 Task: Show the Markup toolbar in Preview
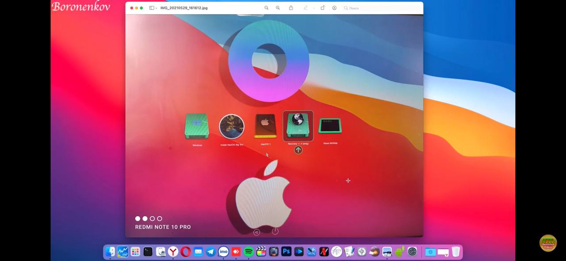(x=334, y=8)
